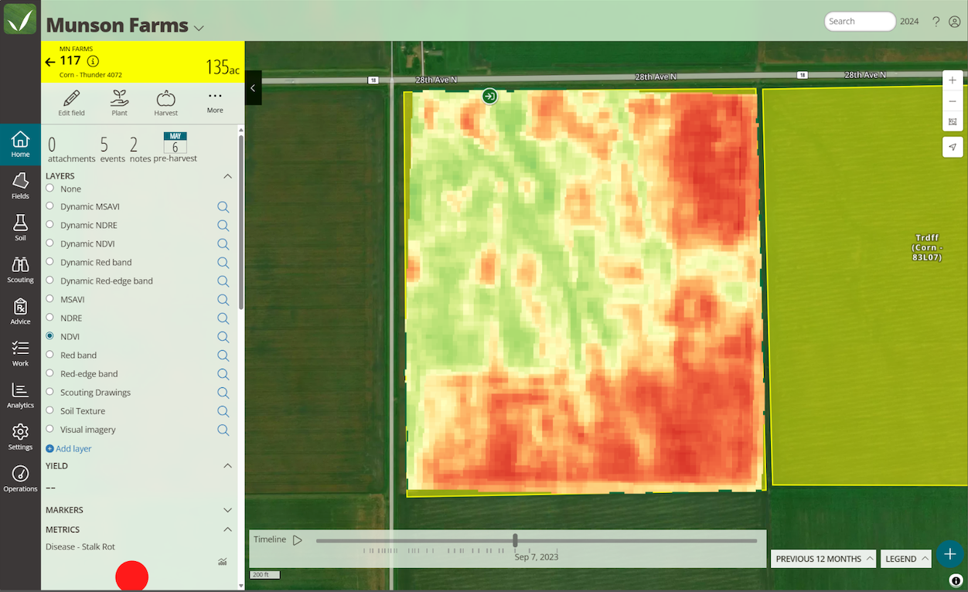Click the Plant seedling icon
The image size is (968, 592).
[x=119, y=97]
